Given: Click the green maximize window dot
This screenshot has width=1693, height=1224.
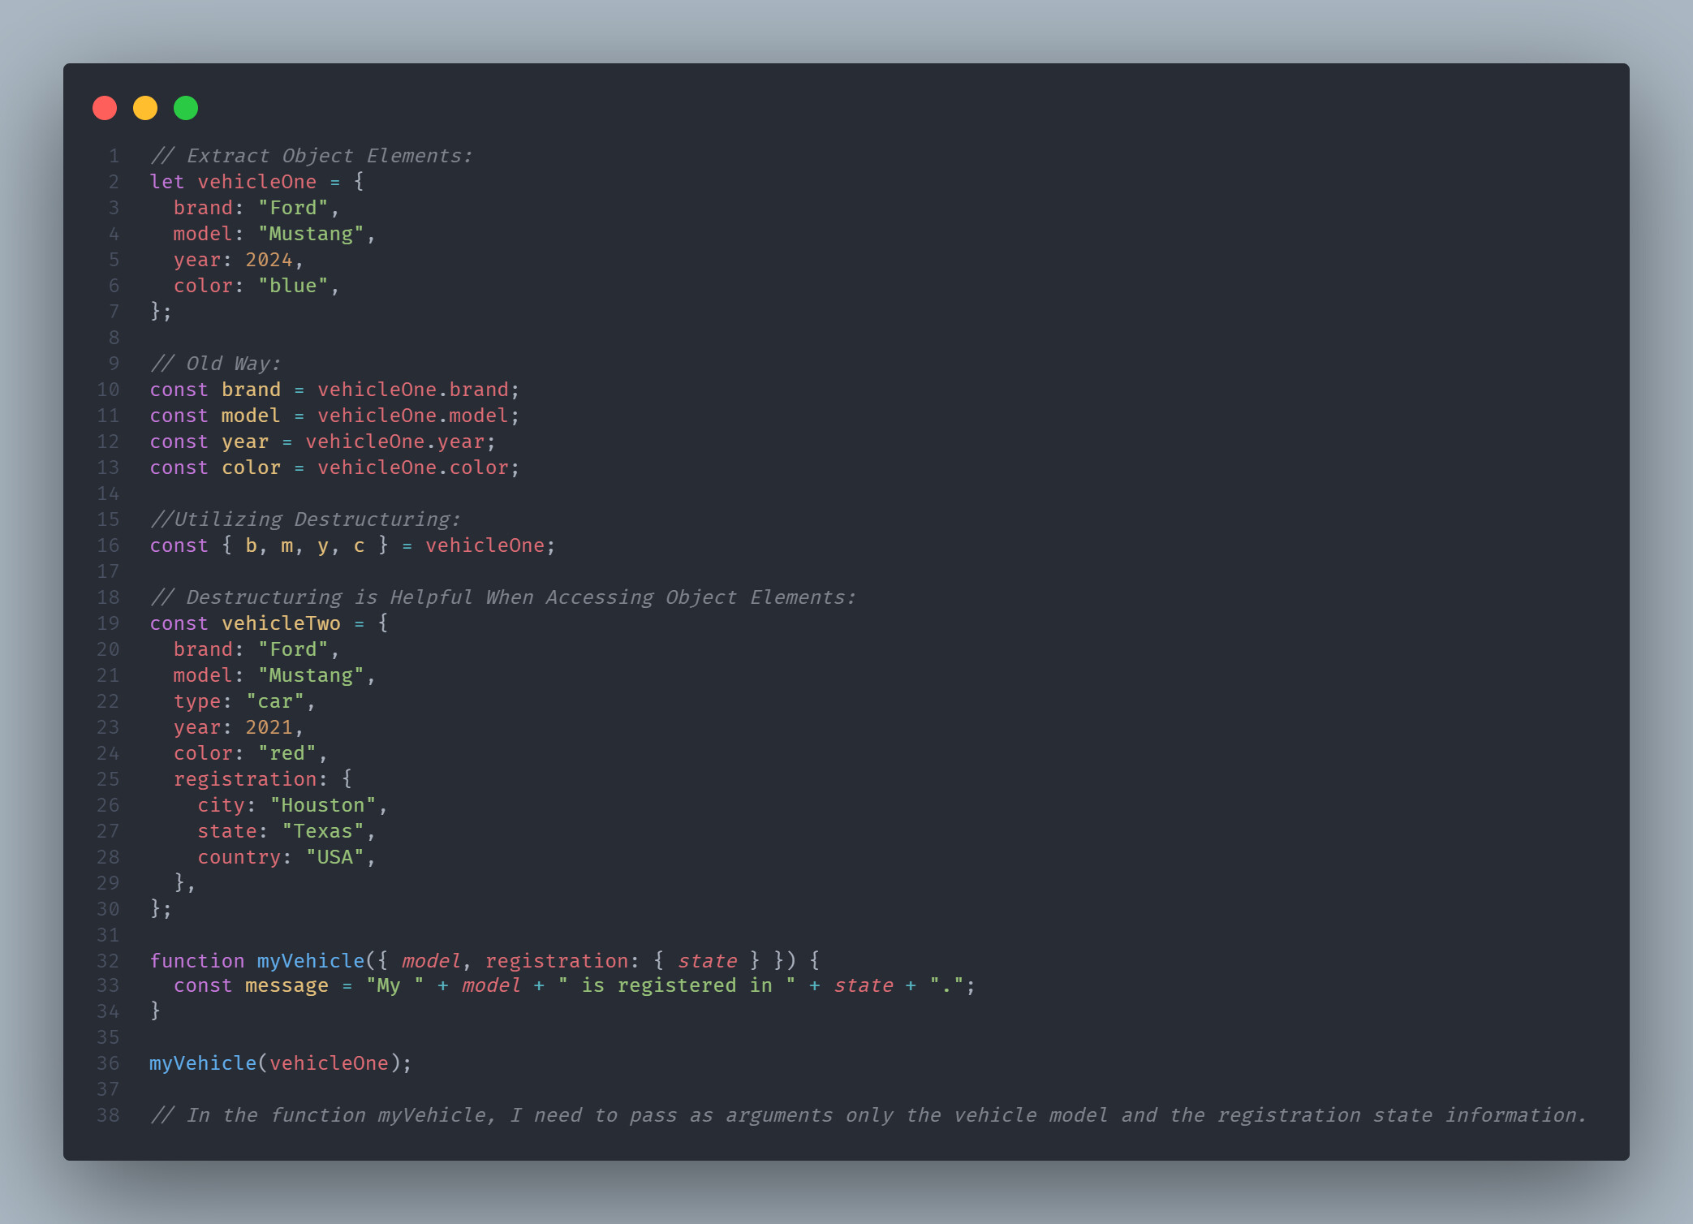Looking at the screenshot, I should tap(186, 108).
